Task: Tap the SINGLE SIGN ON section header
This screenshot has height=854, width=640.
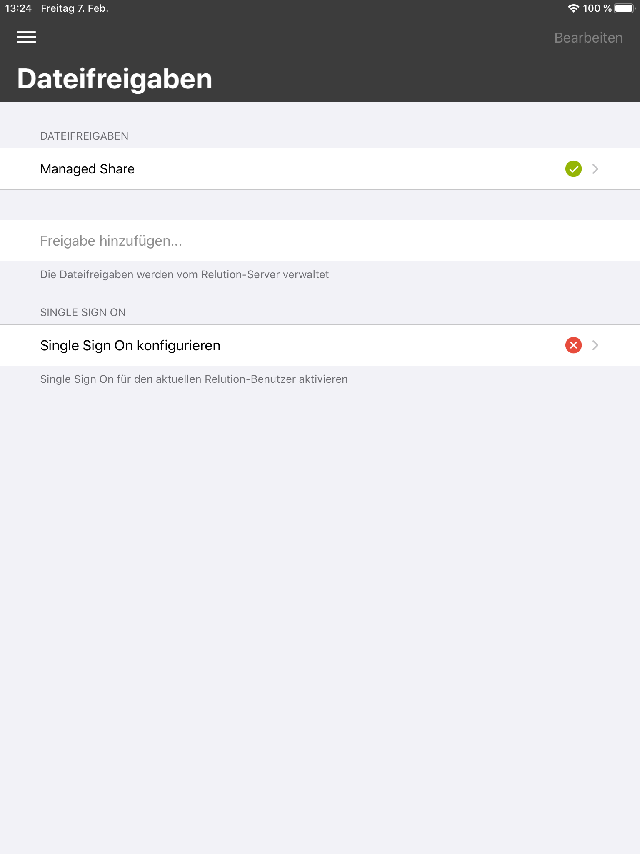Action: (83, 312)
